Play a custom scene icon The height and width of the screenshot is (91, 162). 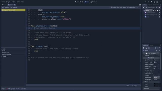coord(157,2)
